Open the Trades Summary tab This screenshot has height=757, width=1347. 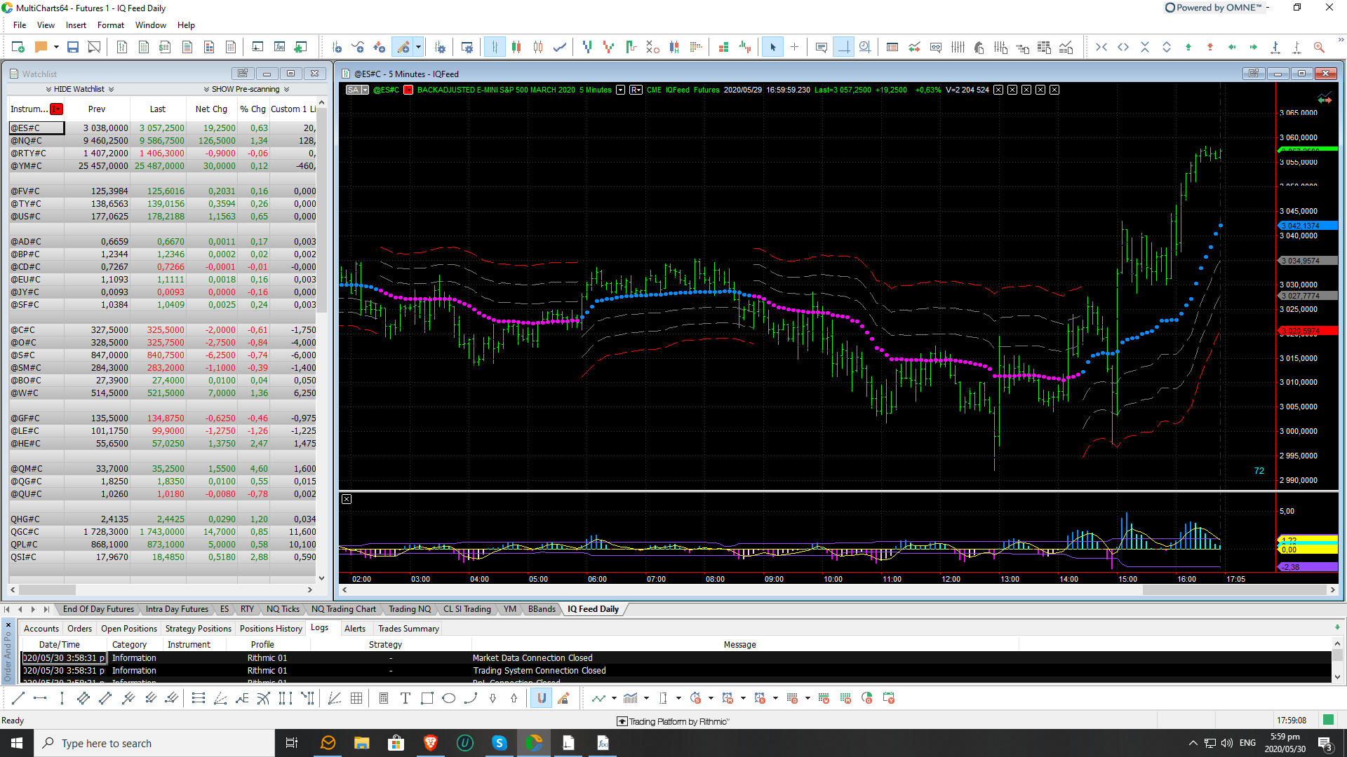(408, 629)
